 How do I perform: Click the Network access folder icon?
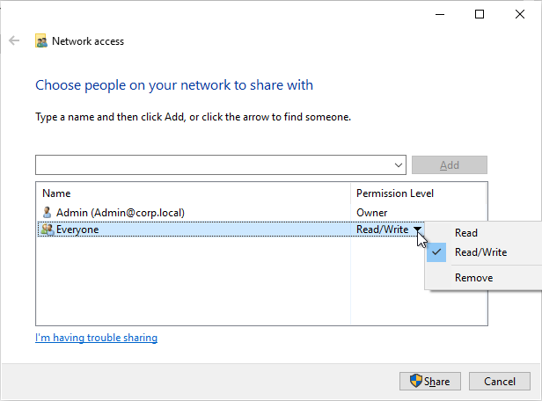[x=41, y=40]
